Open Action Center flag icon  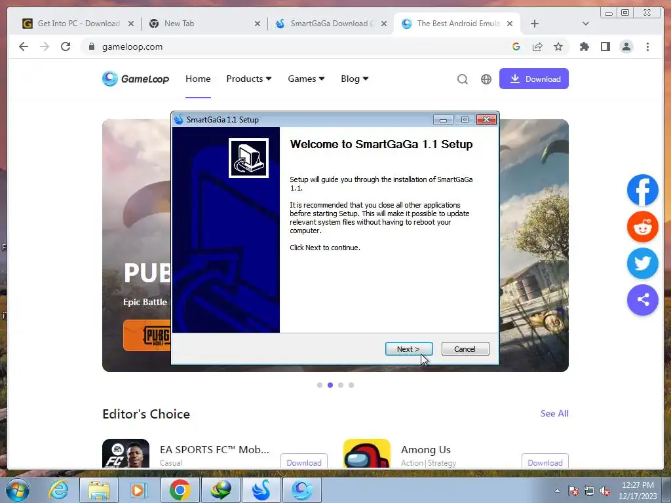[x=573, y=491]
